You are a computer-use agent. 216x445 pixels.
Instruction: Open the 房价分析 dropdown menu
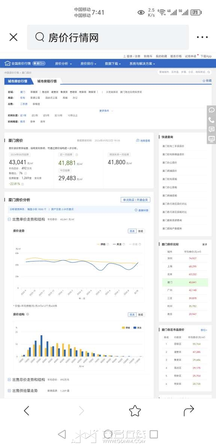[x=63, y=64]
